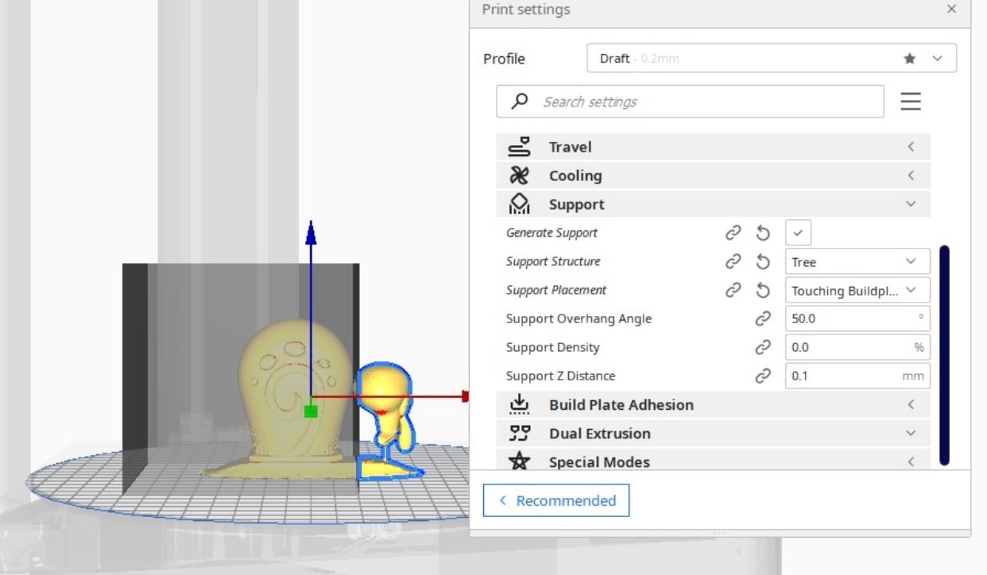Click the Cooling fan icon
The image size is (987, 575).
coord(519,176)
